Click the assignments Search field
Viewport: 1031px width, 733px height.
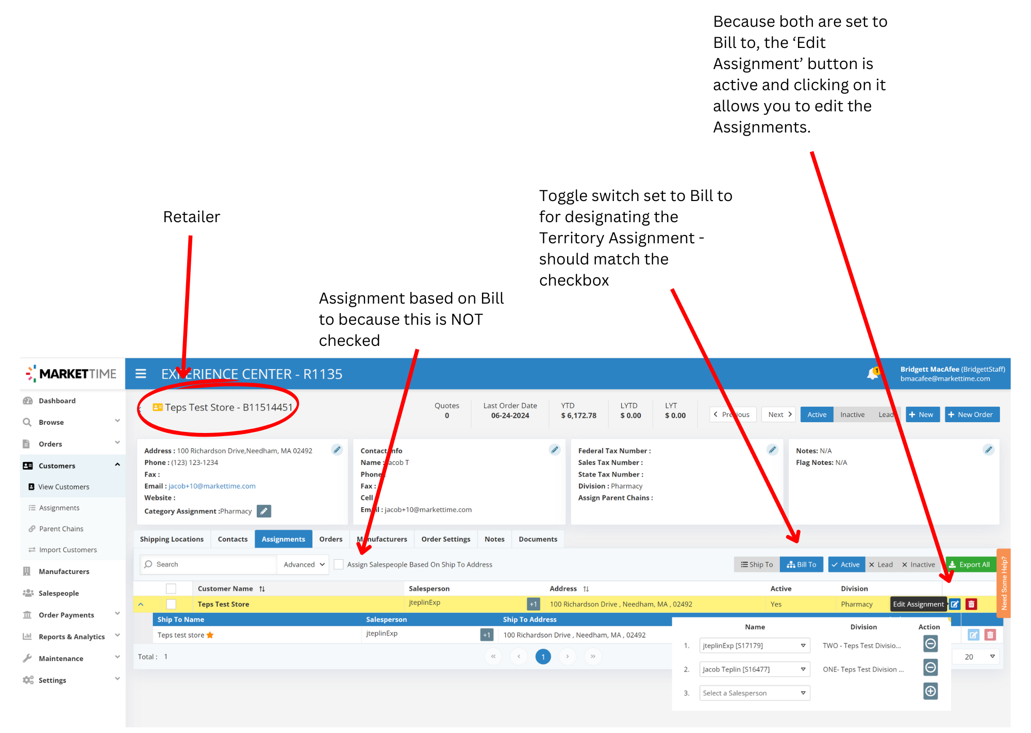click(209, 564)
